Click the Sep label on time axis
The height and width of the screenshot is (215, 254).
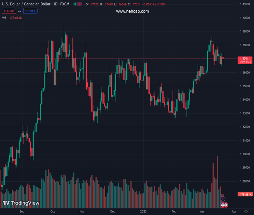coord(22,211)
